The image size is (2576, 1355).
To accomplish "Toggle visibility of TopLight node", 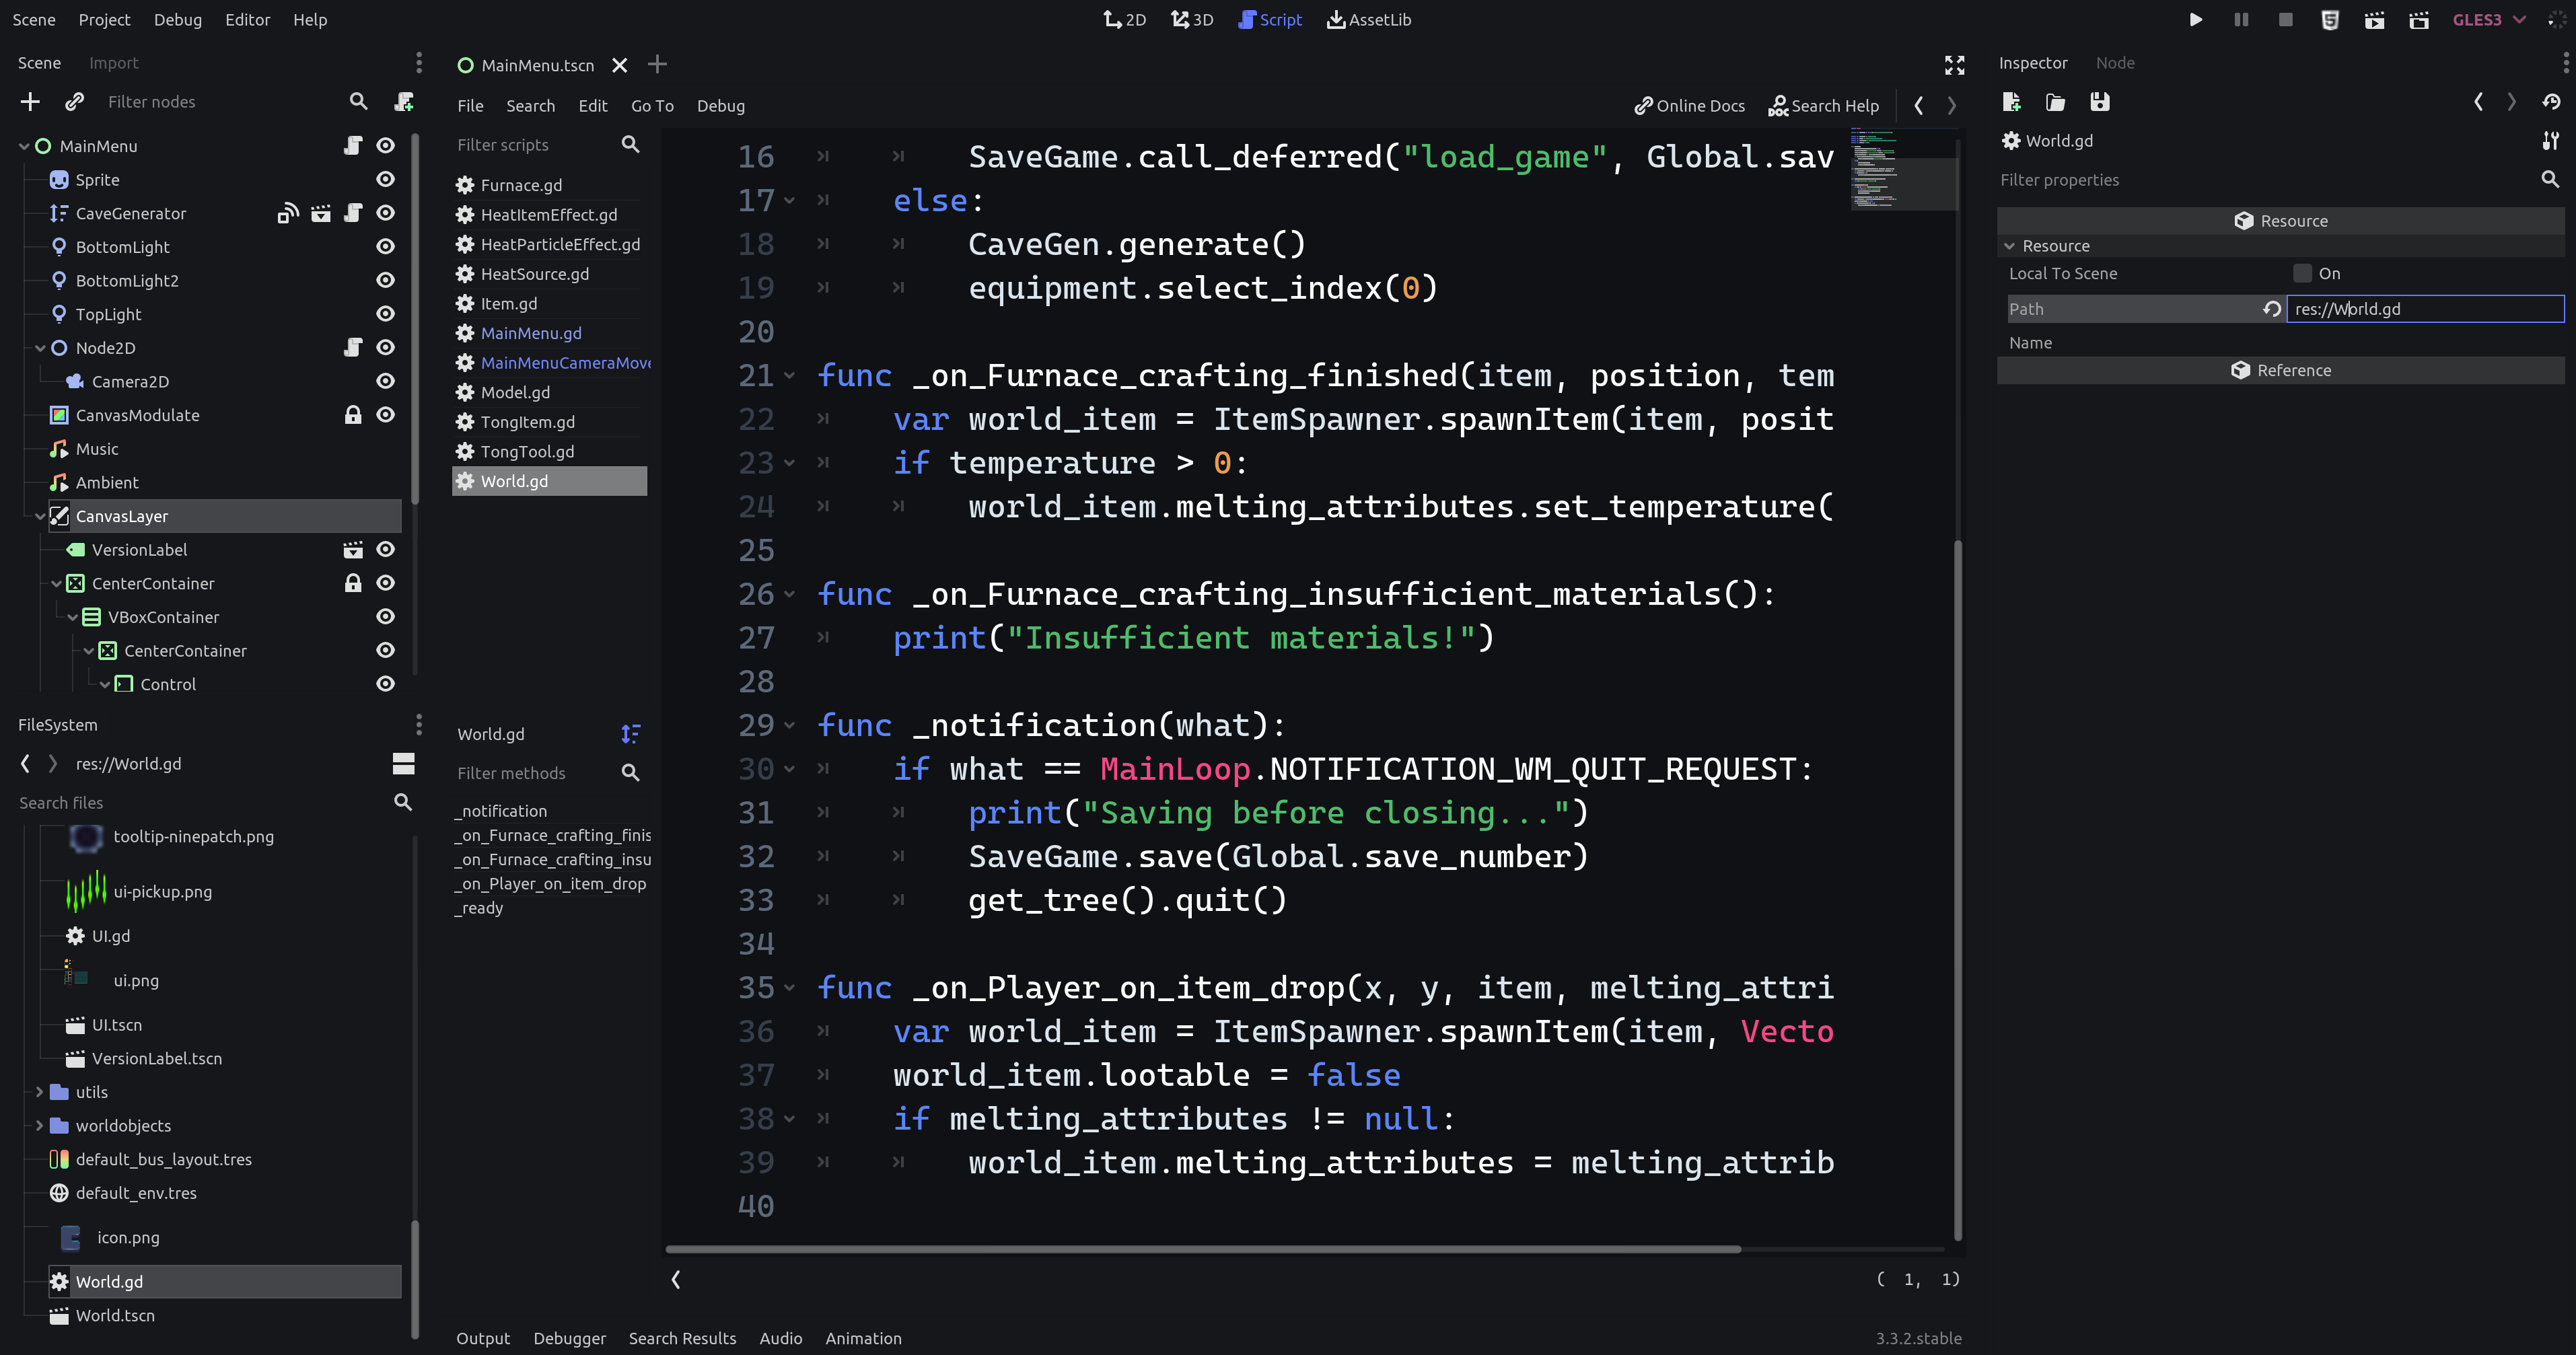I will click(x=385, y=314).
